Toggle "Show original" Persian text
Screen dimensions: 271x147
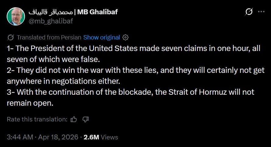pyautogui.click(x=101, y=38)
